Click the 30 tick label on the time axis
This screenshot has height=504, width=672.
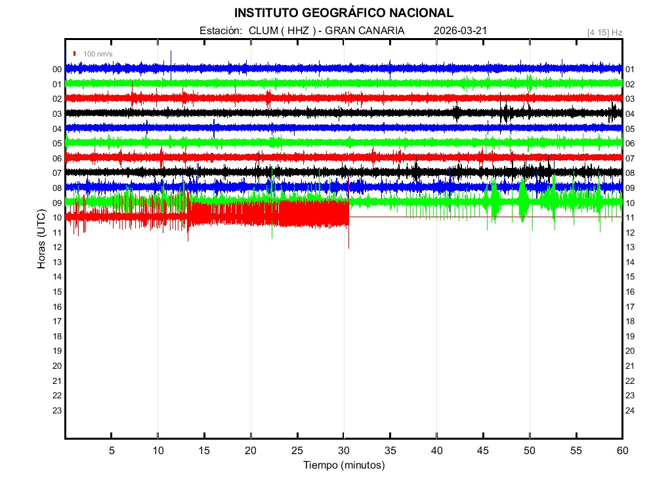coord(343,450)
